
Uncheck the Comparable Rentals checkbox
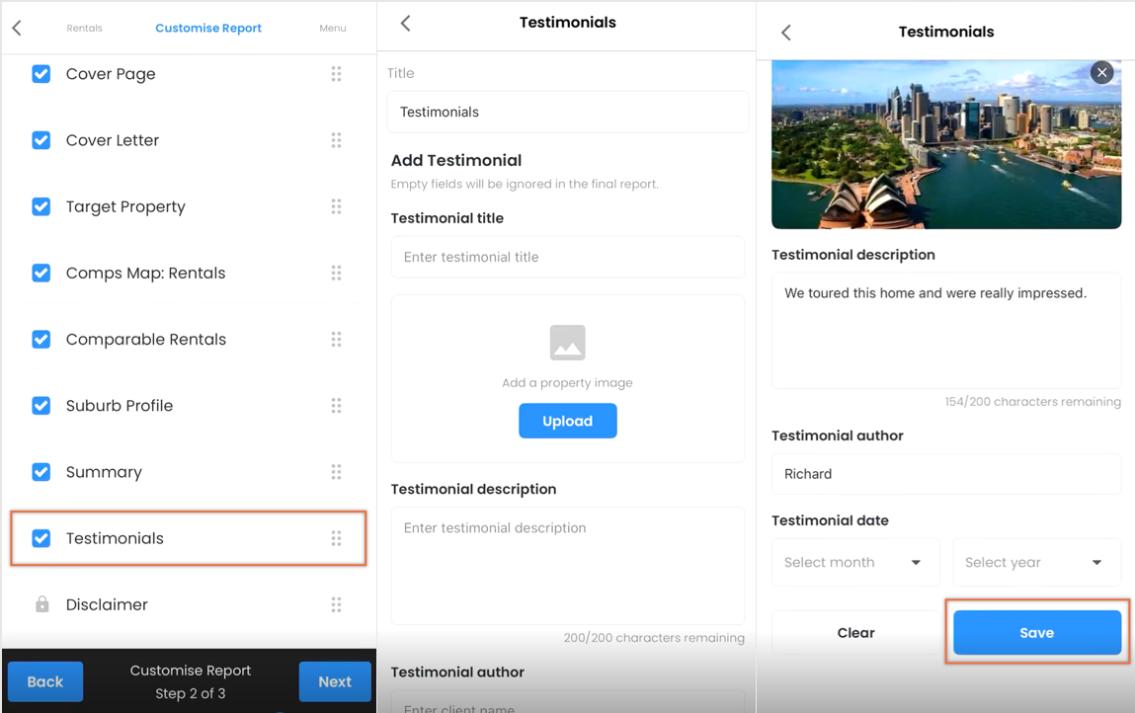click(x=41, y=340)
